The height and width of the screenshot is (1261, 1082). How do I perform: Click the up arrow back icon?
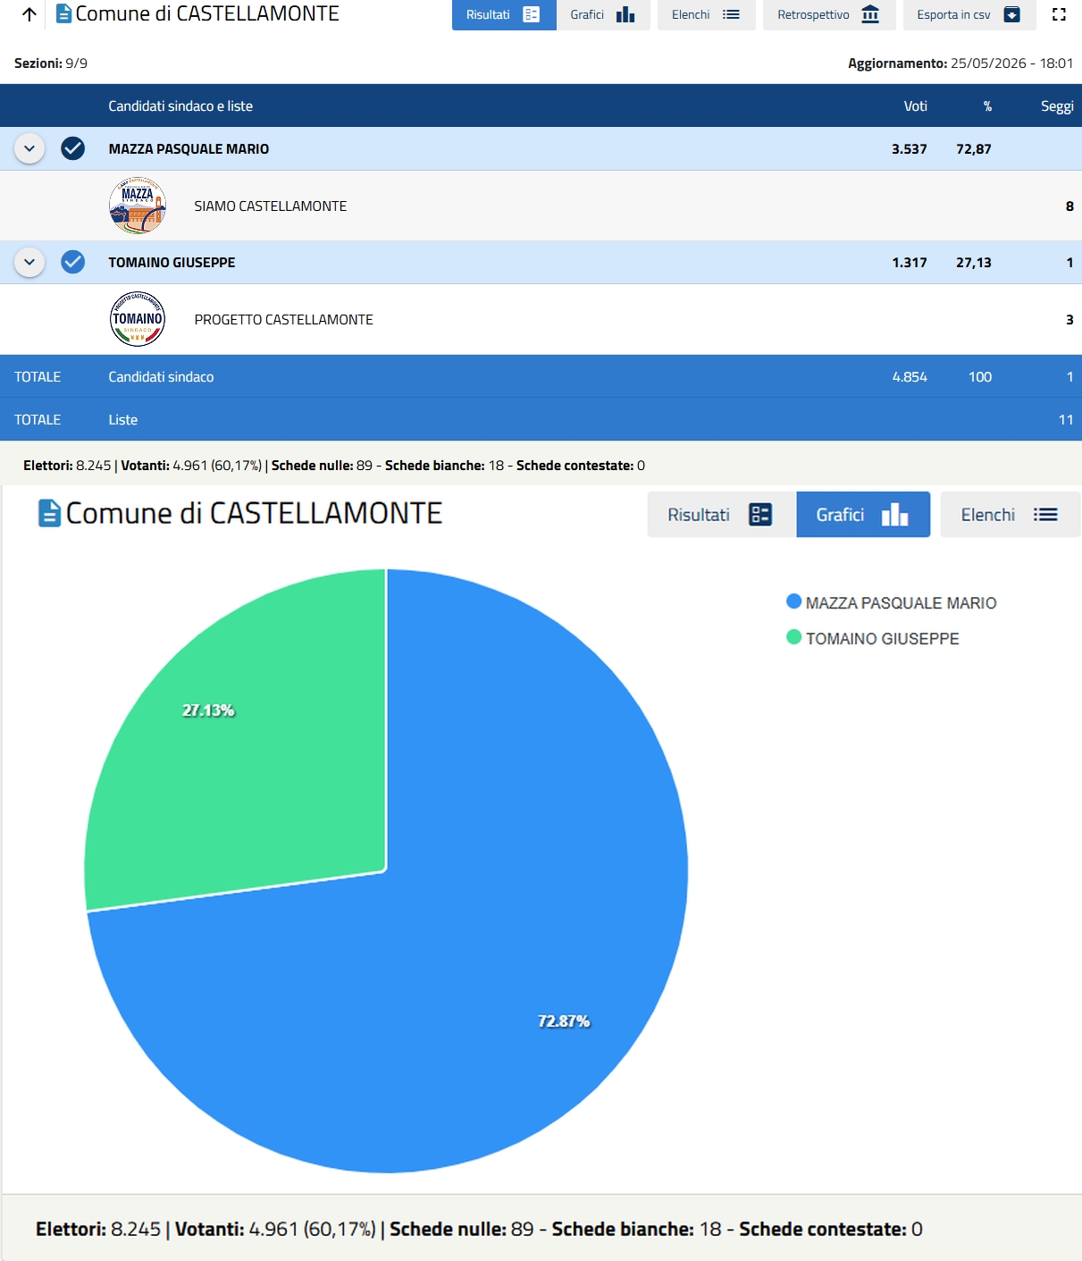(29, 14)
